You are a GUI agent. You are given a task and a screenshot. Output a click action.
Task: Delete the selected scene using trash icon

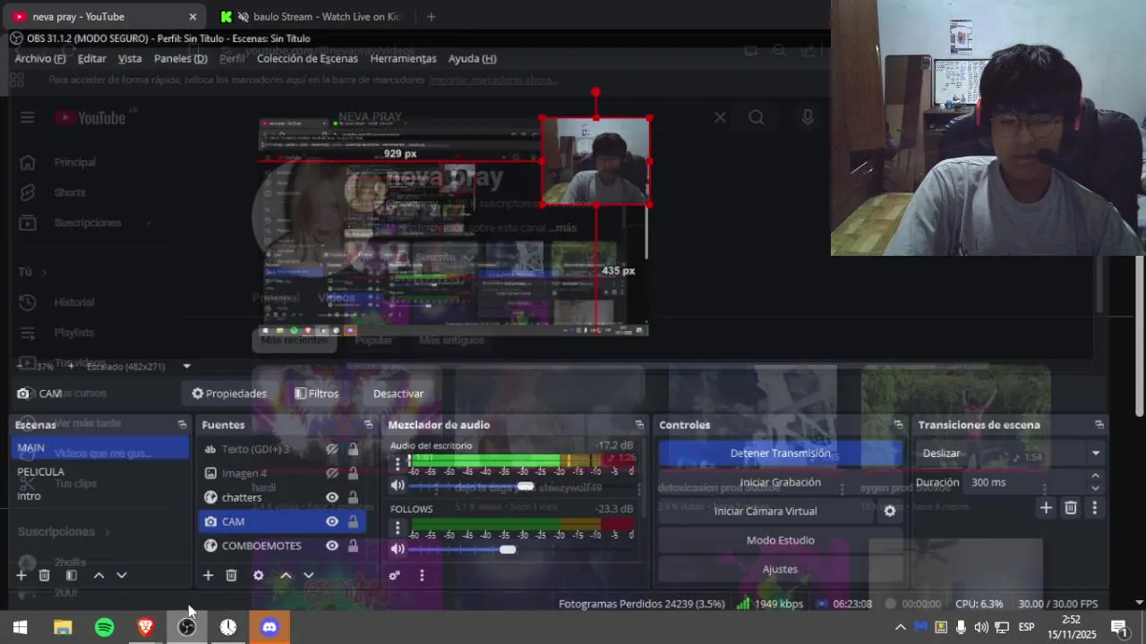pos(44,575)
